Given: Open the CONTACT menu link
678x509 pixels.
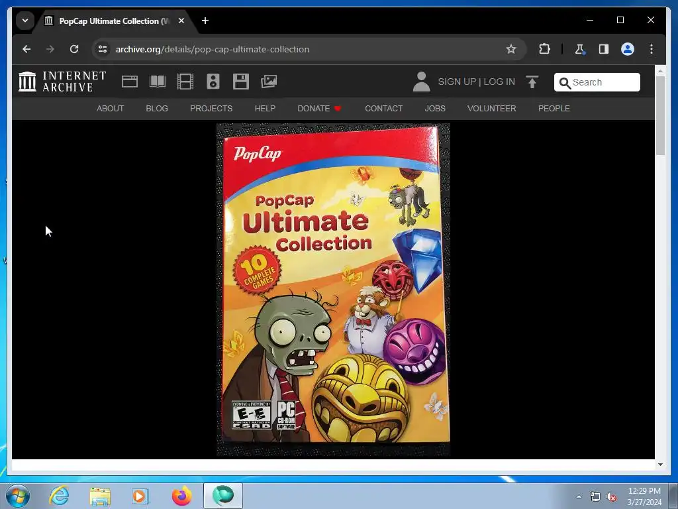Looking at the screenshot, I should (383, 108).
